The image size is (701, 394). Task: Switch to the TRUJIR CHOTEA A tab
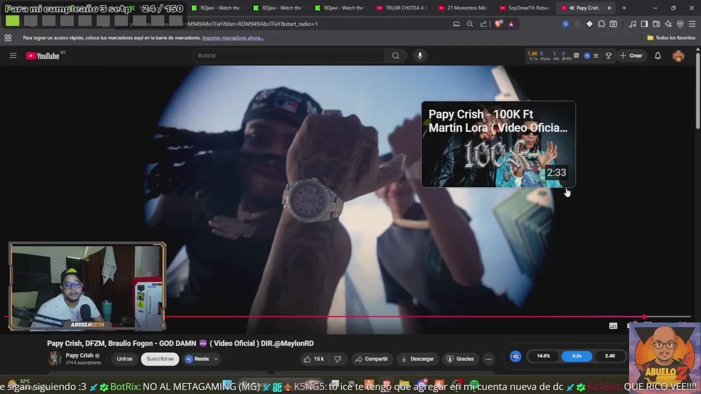pos(401,8)
